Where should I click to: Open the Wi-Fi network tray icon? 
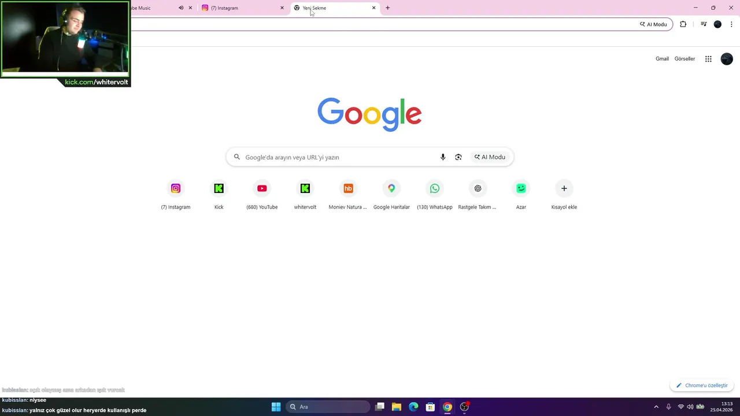[x=680, y=407]
